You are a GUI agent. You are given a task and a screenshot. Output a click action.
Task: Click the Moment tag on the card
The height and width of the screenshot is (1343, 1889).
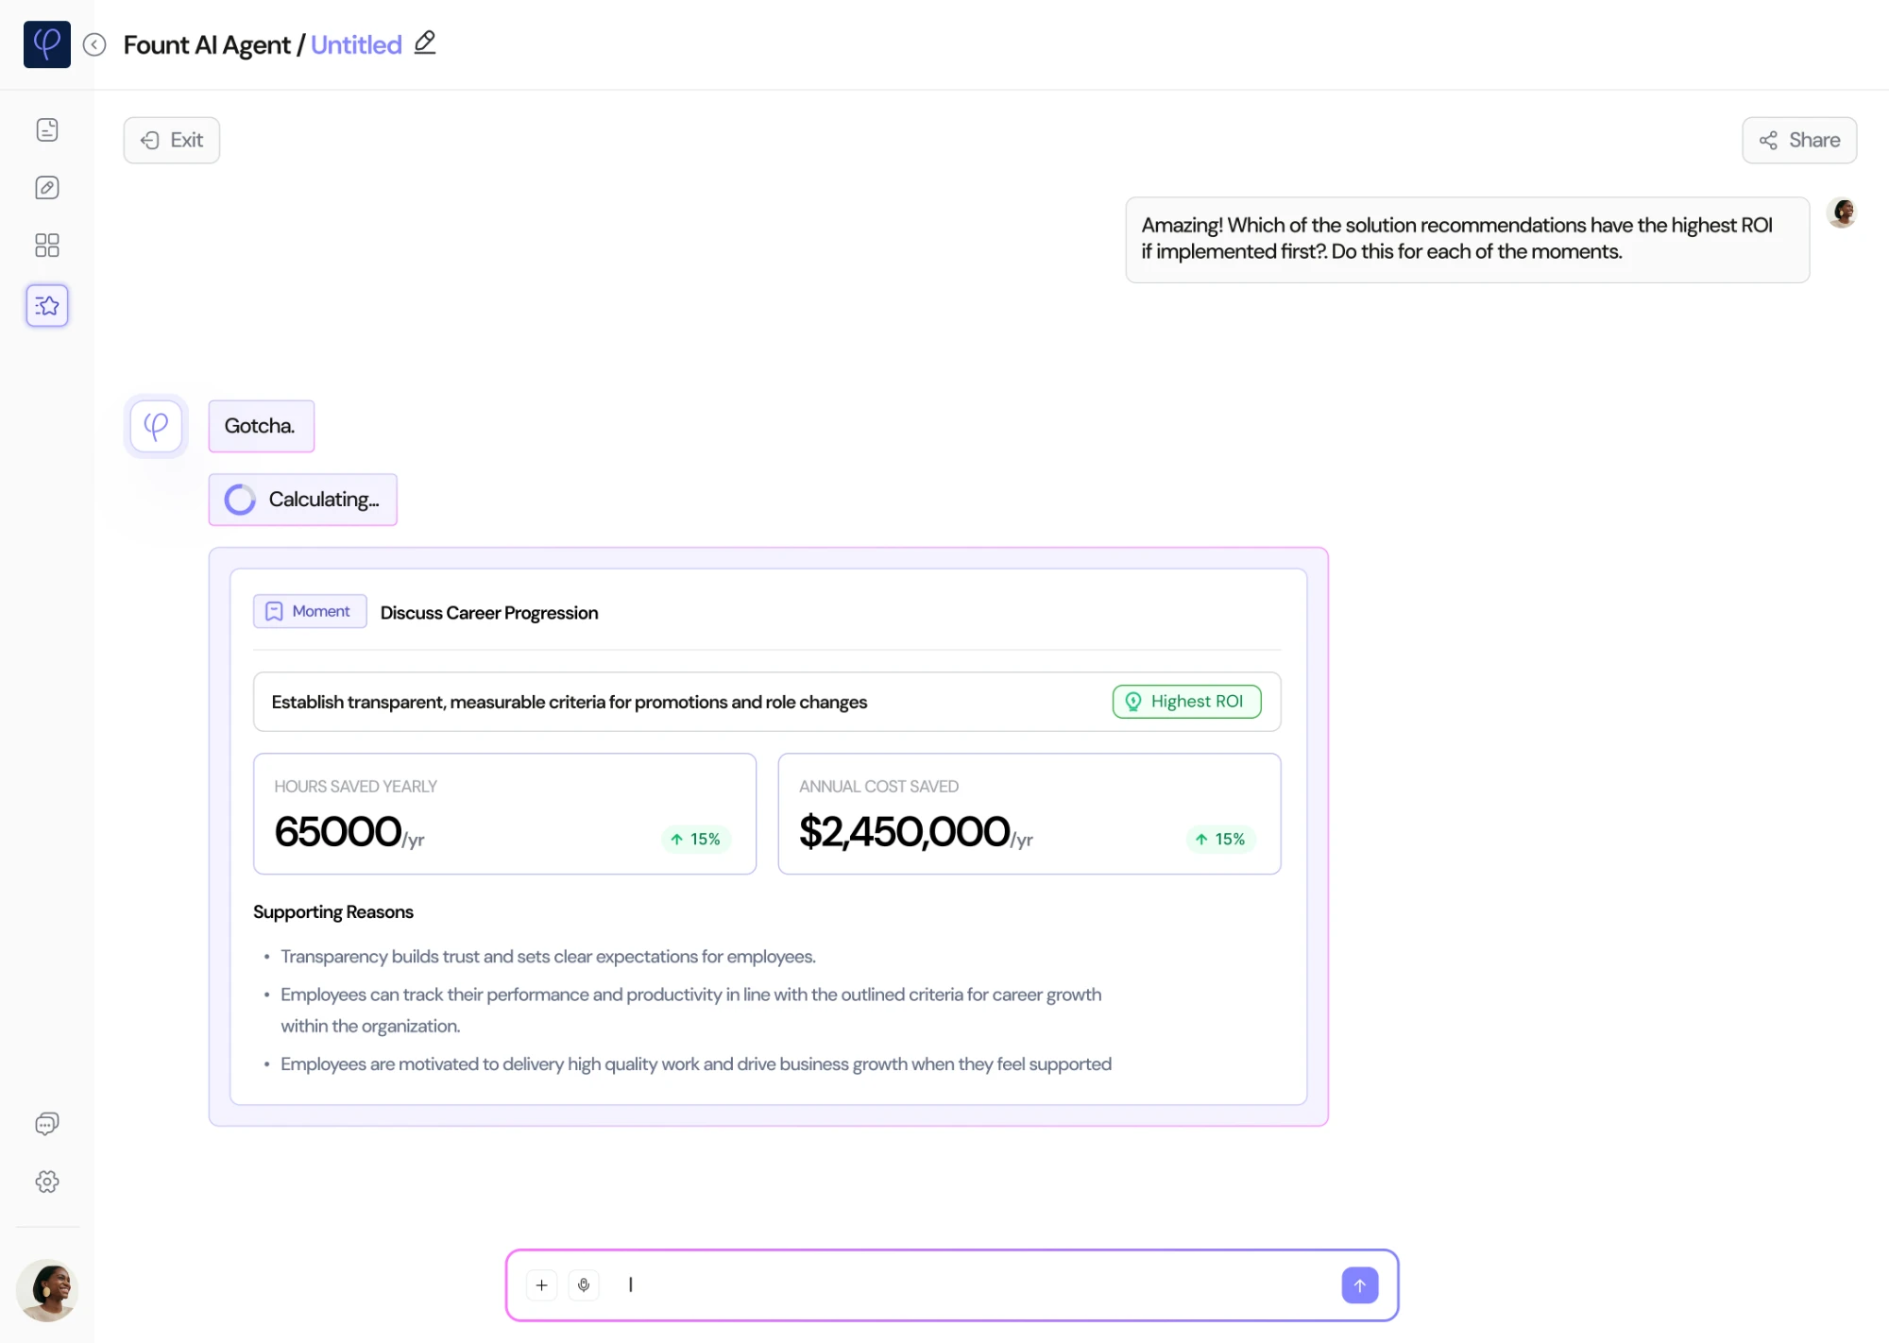(x=310, y=611)
